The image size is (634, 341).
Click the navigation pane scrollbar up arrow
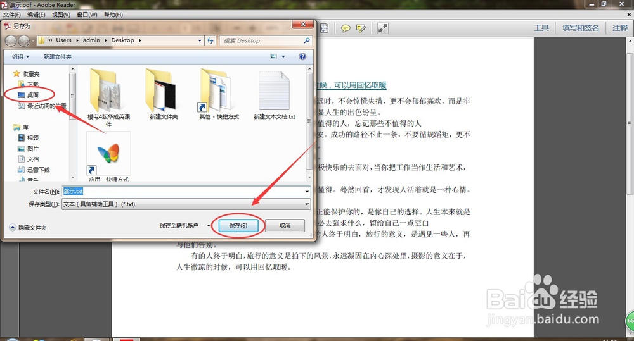pyautogui.click(x=73, y=69)
